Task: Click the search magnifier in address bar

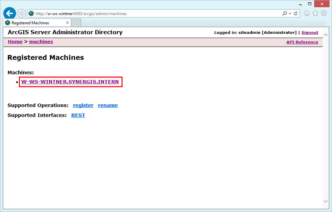Action: tap(285, 14)
